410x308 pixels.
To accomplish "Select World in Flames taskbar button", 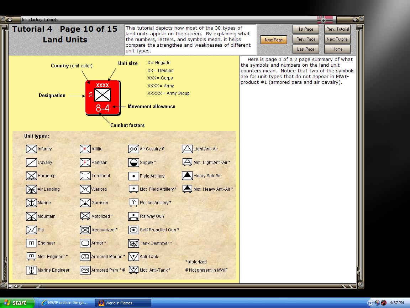I will (x=123, y=303).
